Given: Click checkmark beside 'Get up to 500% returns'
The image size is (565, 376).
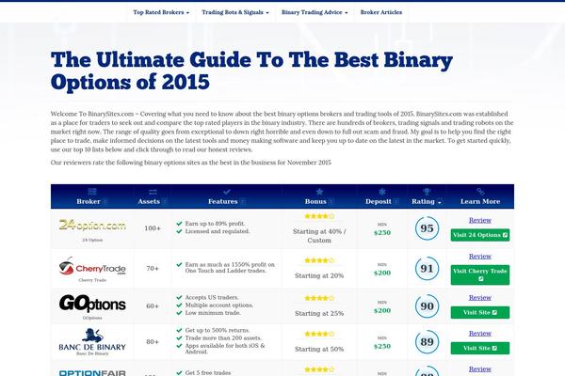Looking at the screenshot, I should pos(179,330).
